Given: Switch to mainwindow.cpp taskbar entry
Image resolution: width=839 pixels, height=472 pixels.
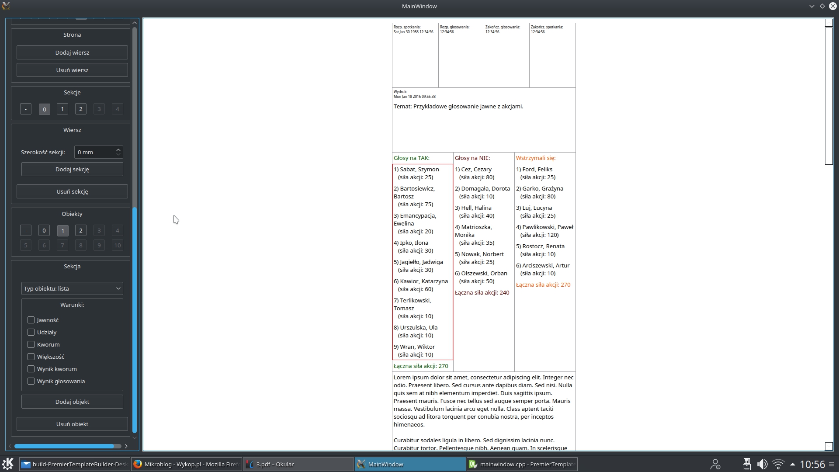Looking at the screenshot, I should pos(522,464).
